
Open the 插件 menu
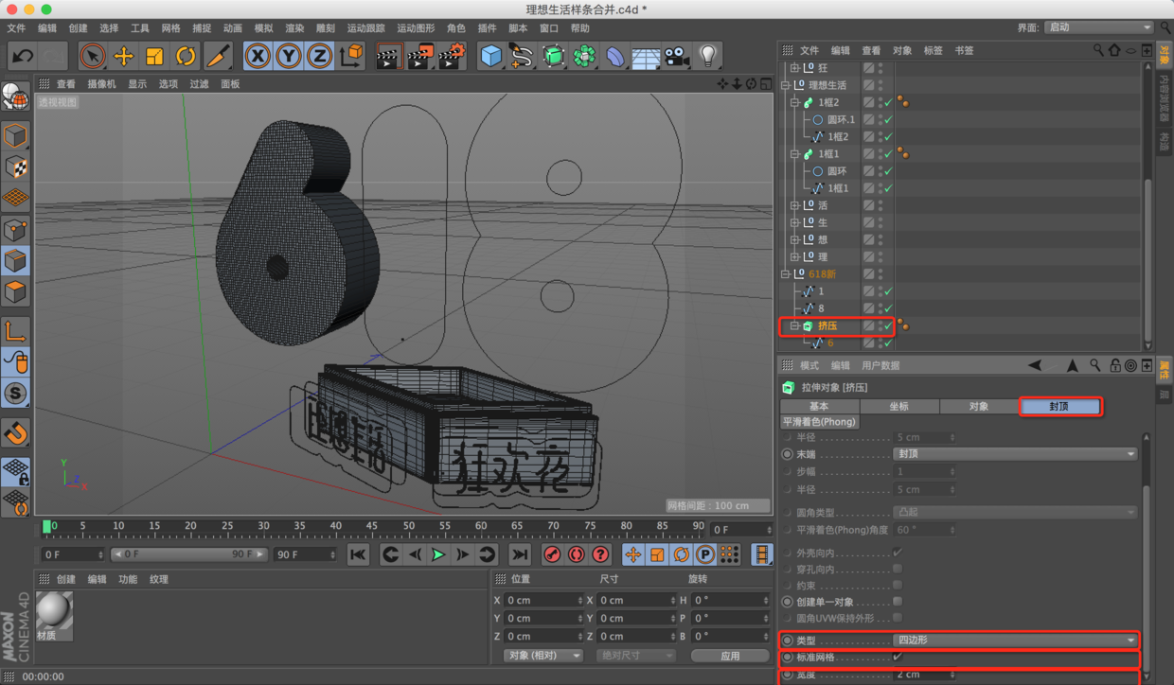487,28
